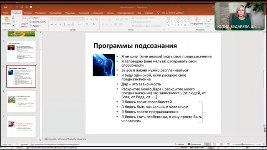Image resolution: width=267 pixels, height=150 pixels.
Task: Click the zoom slider handle
Action: (x=242, y=145)
